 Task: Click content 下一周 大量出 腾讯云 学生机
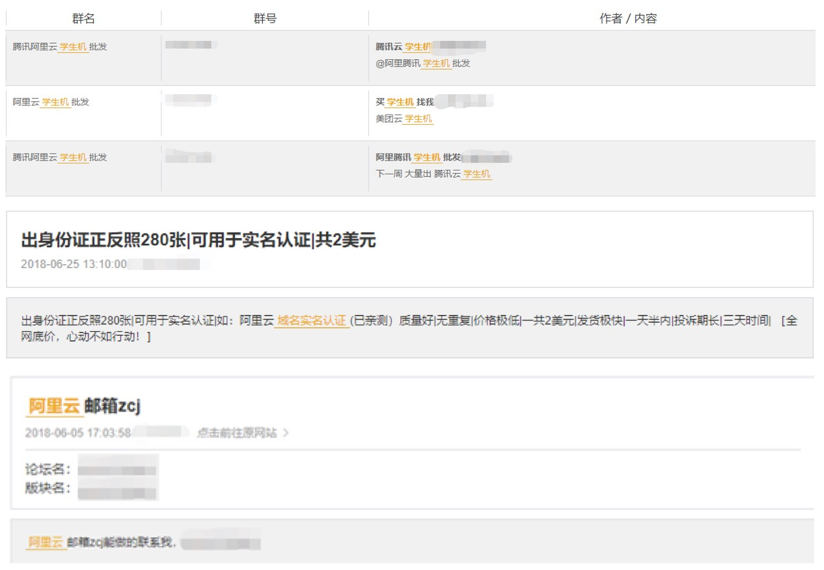433,174
